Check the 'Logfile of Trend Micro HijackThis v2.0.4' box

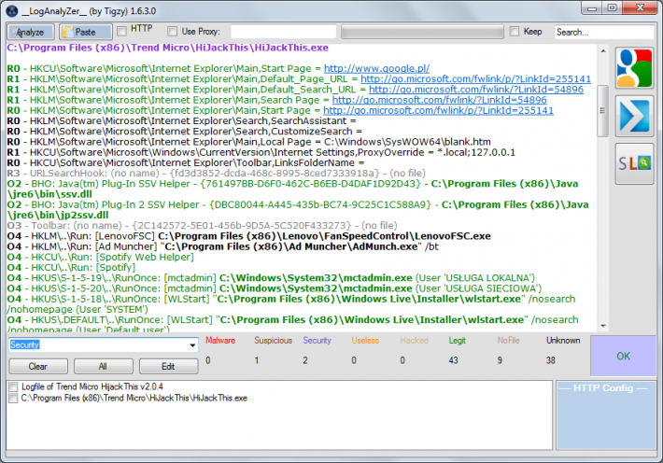(x=13, y=386)
